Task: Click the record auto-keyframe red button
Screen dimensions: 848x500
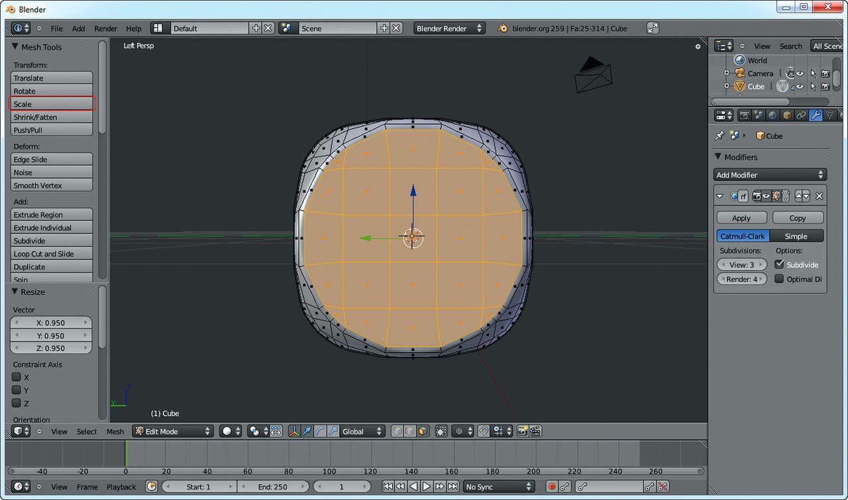Action: [552, 487]
